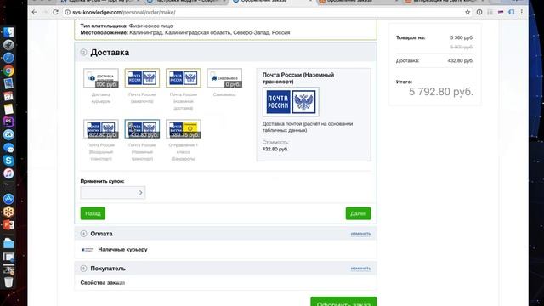Click the "Оформить заказ" button

(x=343, y=302)
